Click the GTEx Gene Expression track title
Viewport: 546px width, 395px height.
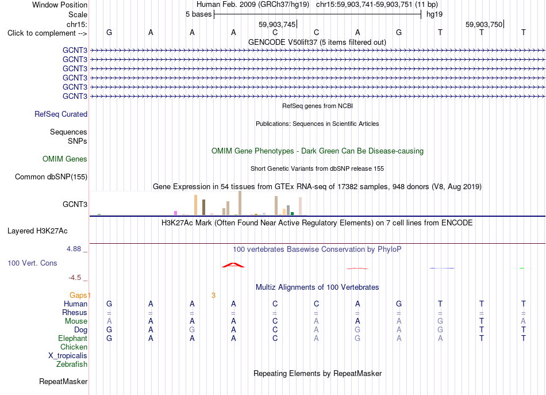pos(317,186)
